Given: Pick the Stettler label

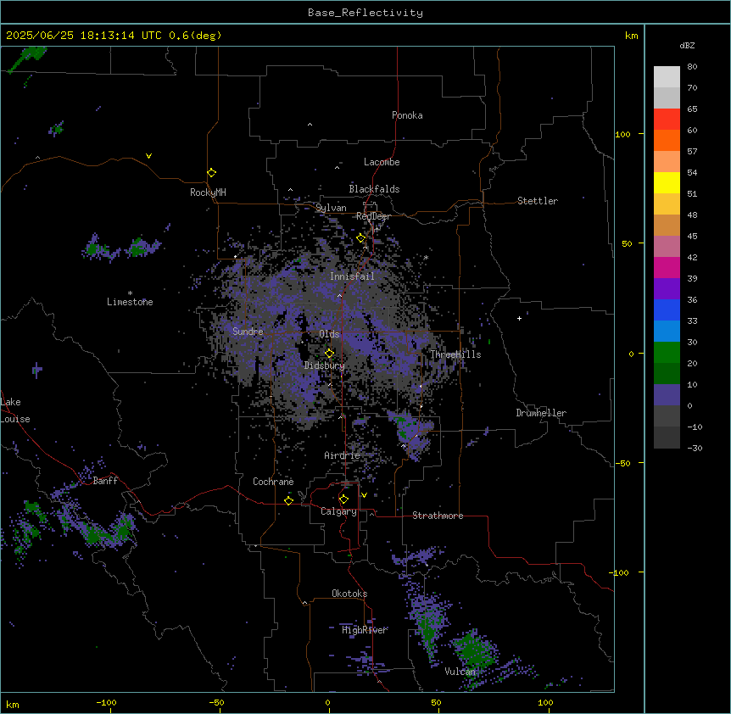Looking at the screenshot, I should (538, 201).
